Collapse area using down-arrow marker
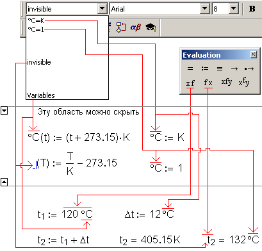Image resolution: width=262 pixels, height=251 pixels. tap(4, 111)
